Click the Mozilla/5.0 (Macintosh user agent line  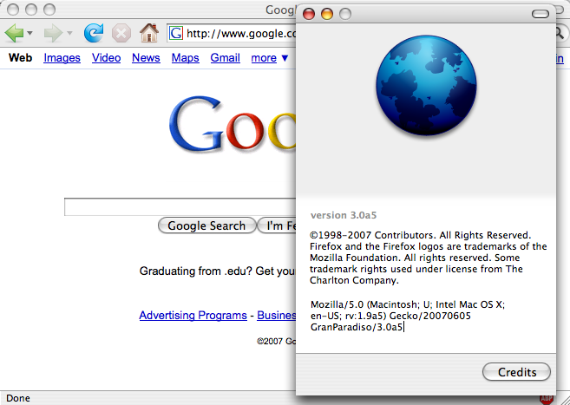[408, 304]
